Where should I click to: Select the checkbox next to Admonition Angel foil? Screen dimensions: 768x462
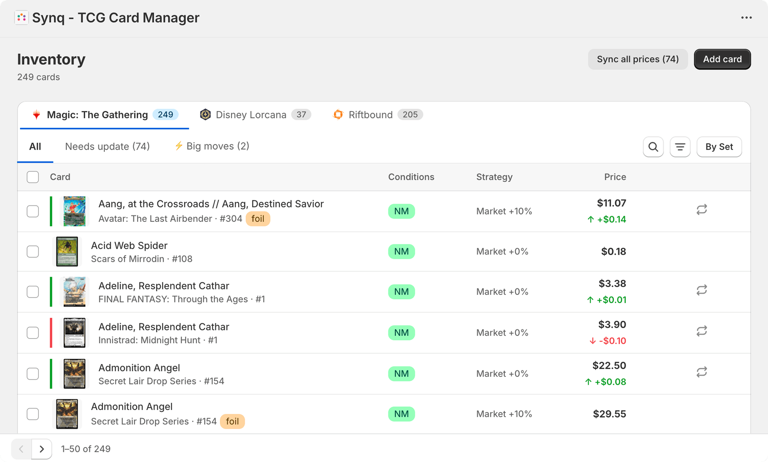point(32,414)
